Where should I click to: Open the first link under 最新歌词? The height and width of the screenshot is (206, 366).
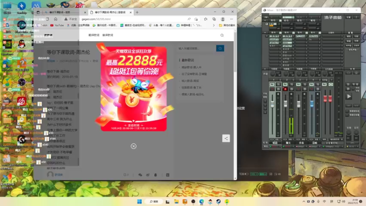tap(191, 67)
